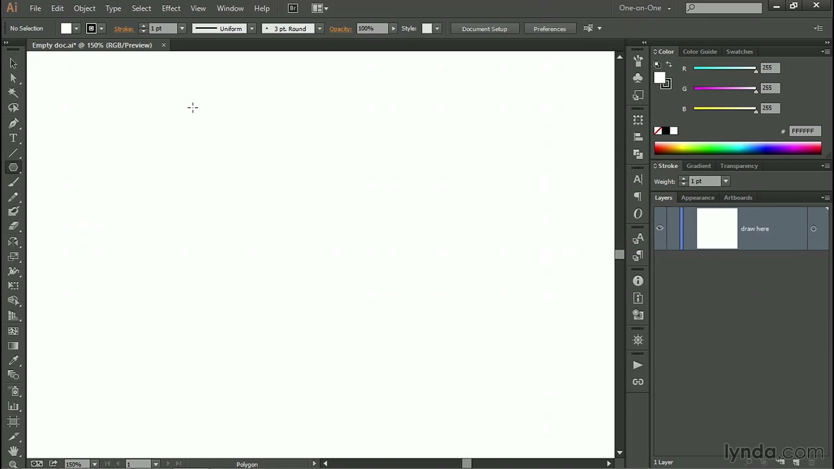This screenshot has width=834, height=469.
Task: Open the Paragraph panel (pilcrow icon)
Action: point(638,197)
